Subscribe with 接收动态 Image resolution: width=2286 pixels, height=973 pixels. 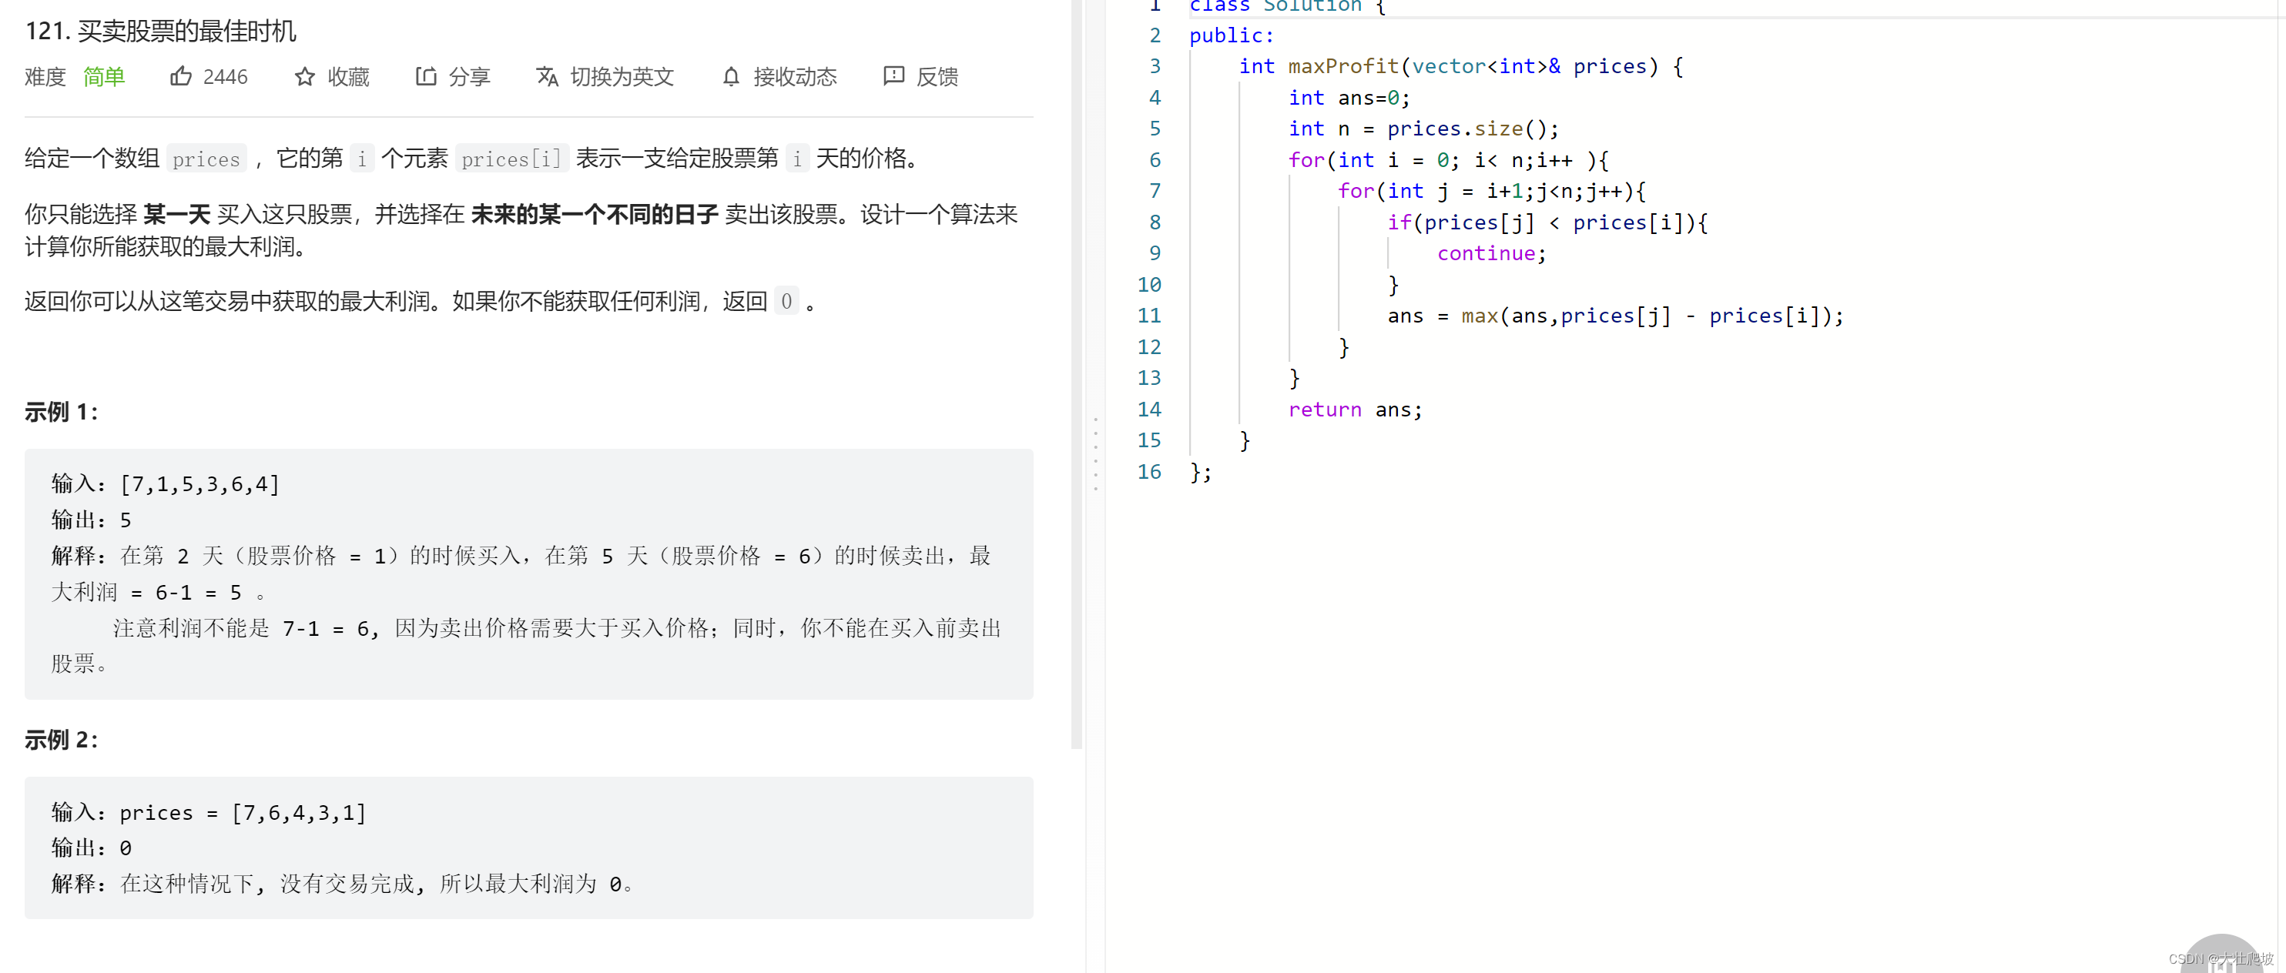click(x=795, y=77)
